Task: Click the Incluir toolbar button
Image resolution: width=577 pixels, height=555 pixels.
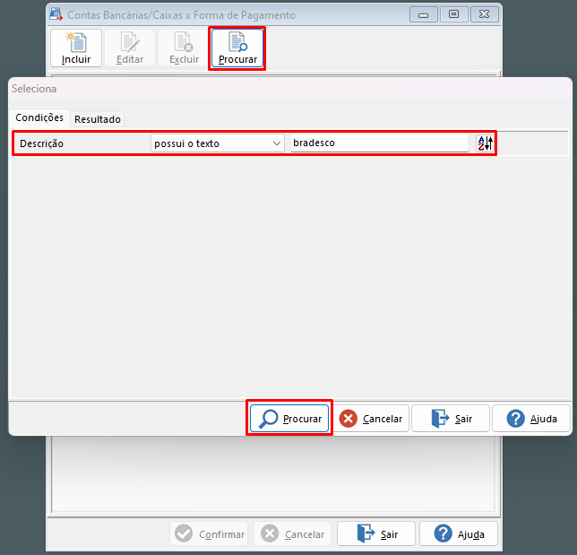Action: tap(76, 48)
